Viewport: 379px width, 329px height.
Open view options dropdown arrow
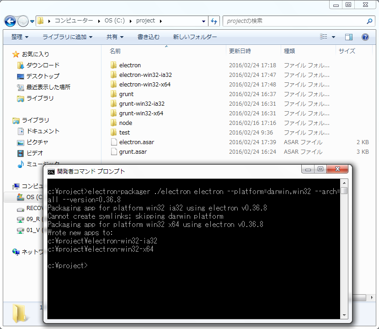coord(334,37)
